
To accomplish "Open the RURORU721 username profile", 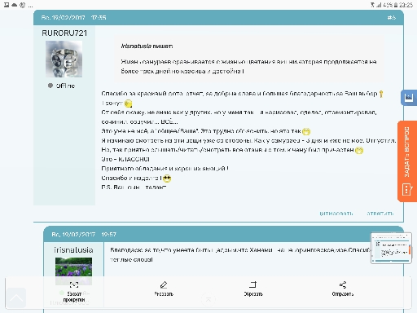I will [x=64, y=33].
